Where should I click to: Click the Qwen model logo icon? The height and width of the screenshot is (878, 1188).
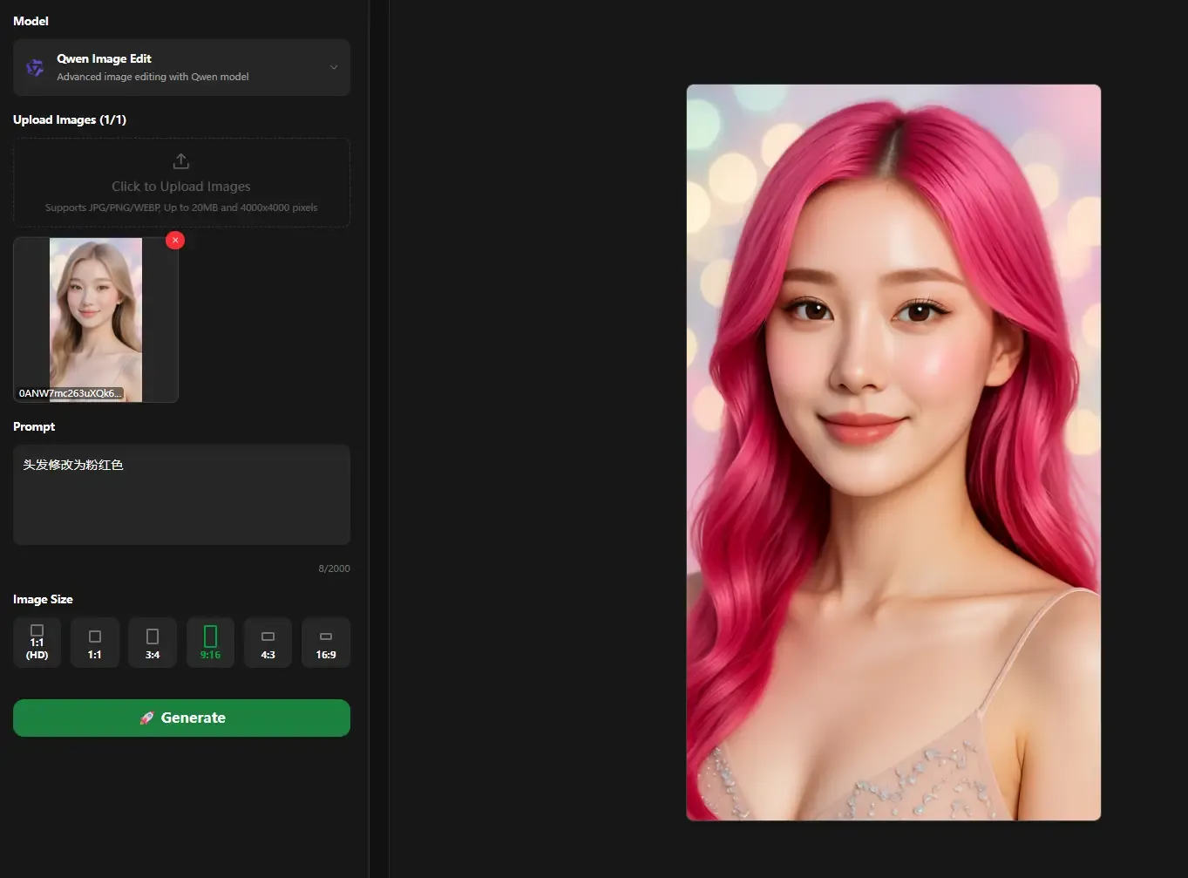pos(35,67)
